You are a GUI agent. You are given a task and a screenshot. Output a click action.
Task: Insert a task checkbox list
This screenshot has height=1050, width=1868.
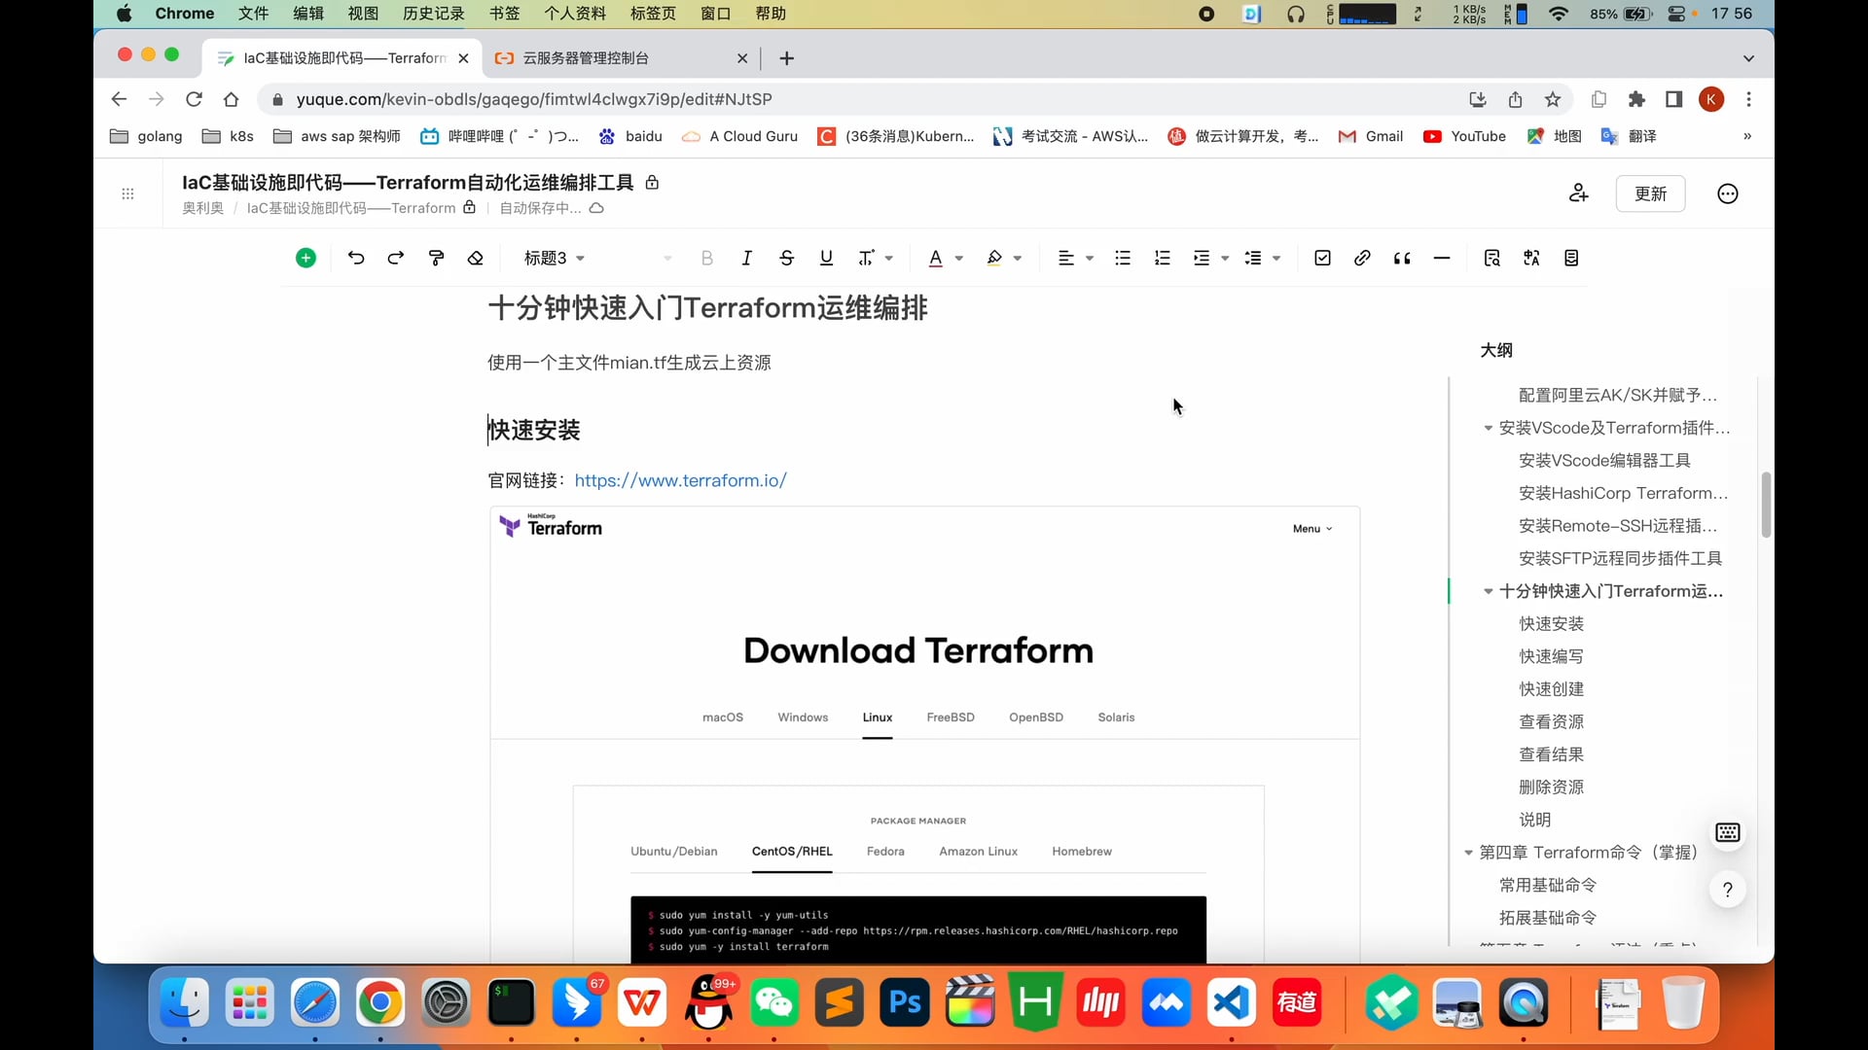tap(1321, 258)
